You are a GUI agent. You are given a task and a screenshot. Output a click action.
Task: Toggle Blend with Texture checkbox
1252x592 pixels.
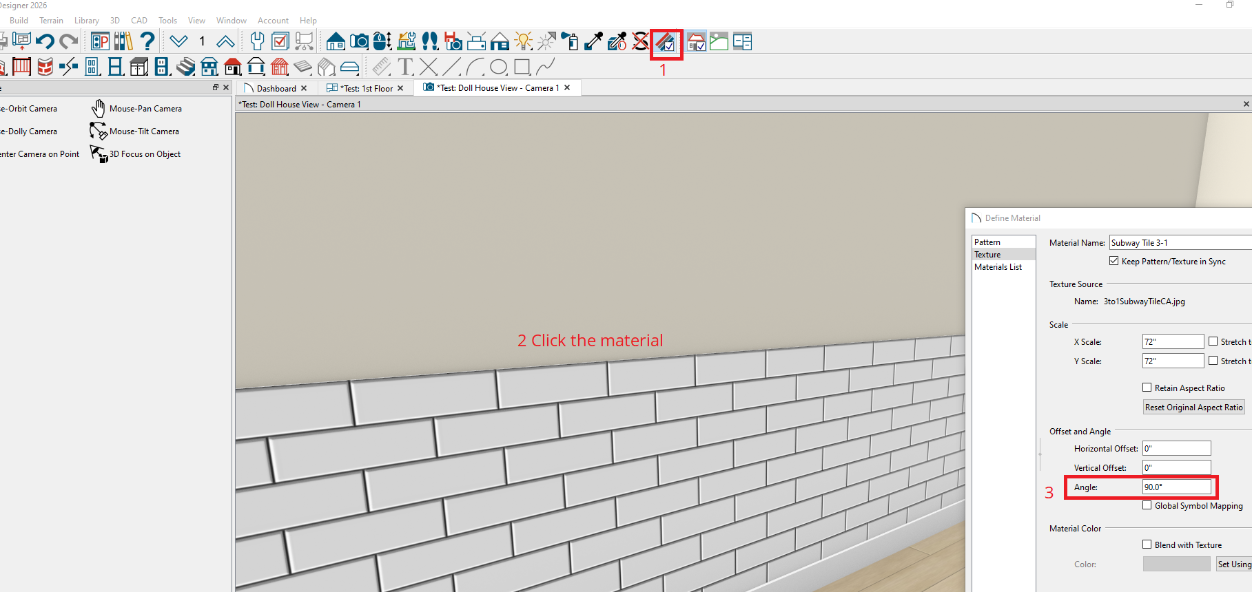[x=1147, y=545]
